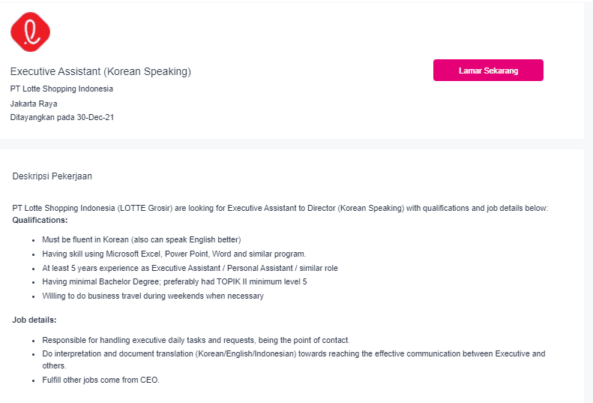Click the 'At least 5 years experience' line
The height and width of the screenshot is (403, 593).
(190, 268)
